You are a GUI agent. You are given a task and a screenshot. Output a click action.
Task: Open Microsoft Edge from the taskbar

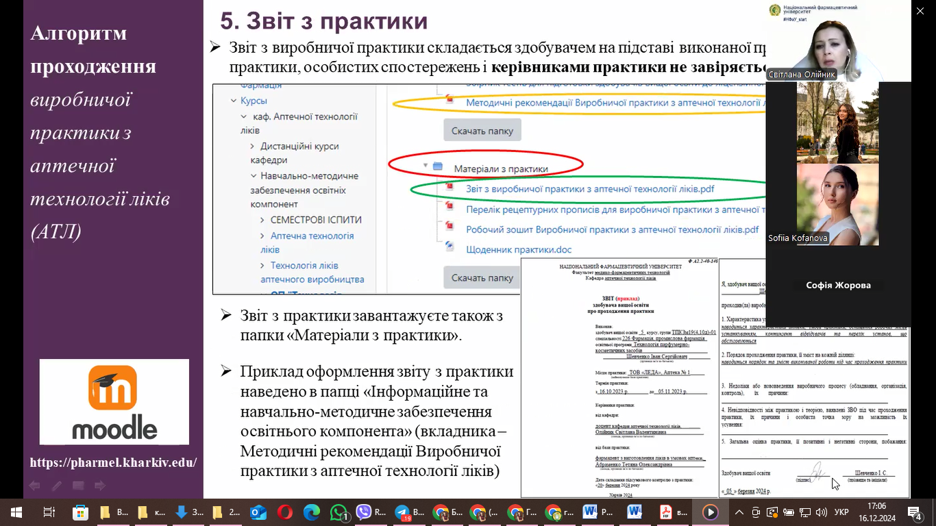click(312, 512)
